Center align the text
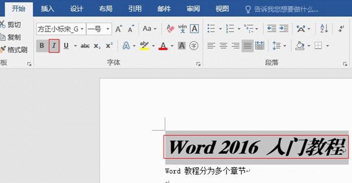This screenshot has width=352, height=183. click(223, 46)
